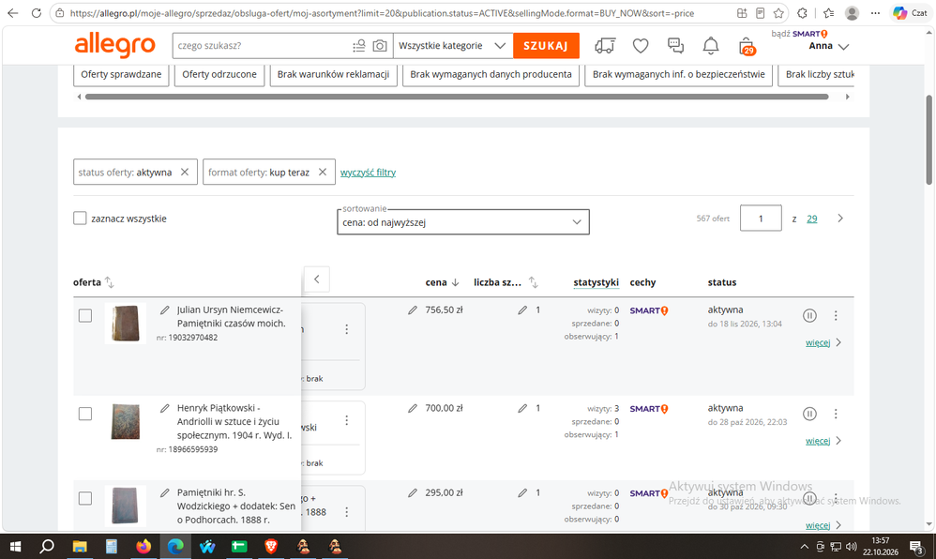The image size is (936, 559).
Task: Tick the 'zaznacz wszystkie' checkbox
Action: point(80,218)
